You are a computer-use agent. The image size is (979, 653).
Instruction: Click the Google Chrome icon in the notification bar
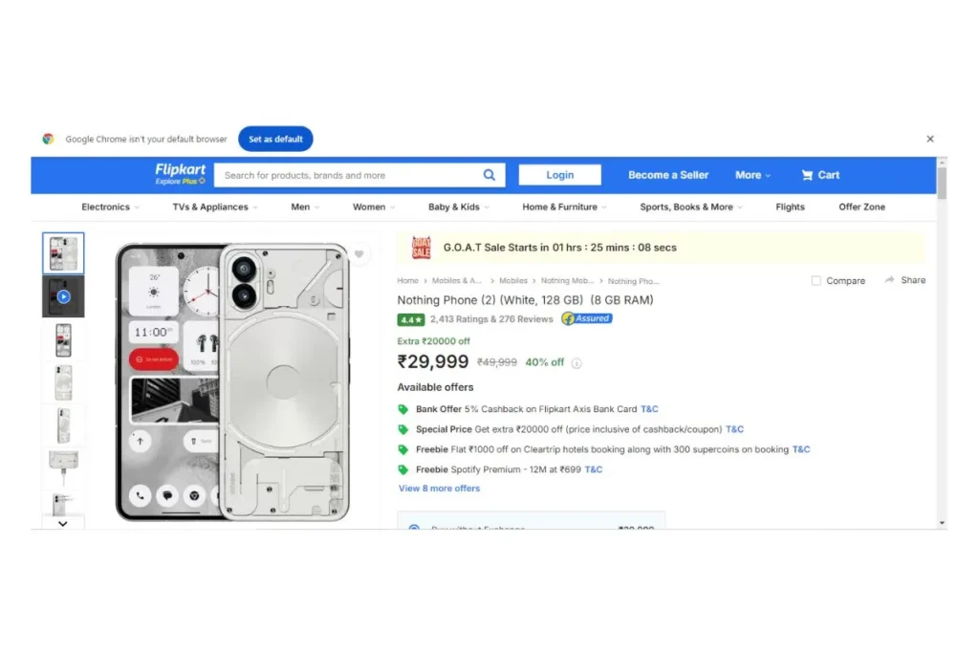48,139
